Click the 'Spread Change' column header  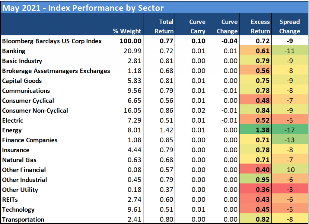[290, 27]
